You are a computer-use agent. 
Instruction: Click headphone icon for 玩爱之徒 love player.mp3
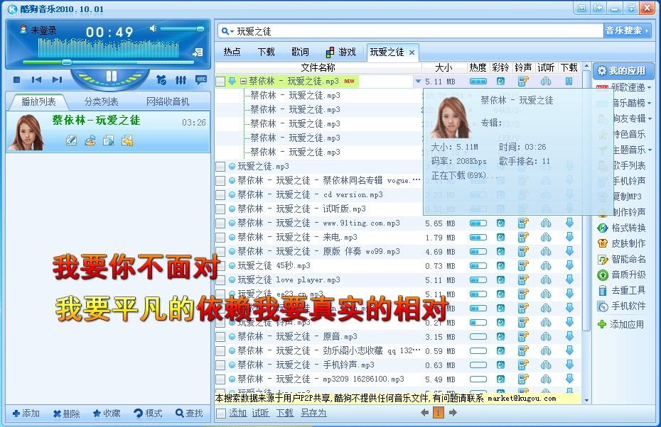pyautogui.click(x=546, y=279)
